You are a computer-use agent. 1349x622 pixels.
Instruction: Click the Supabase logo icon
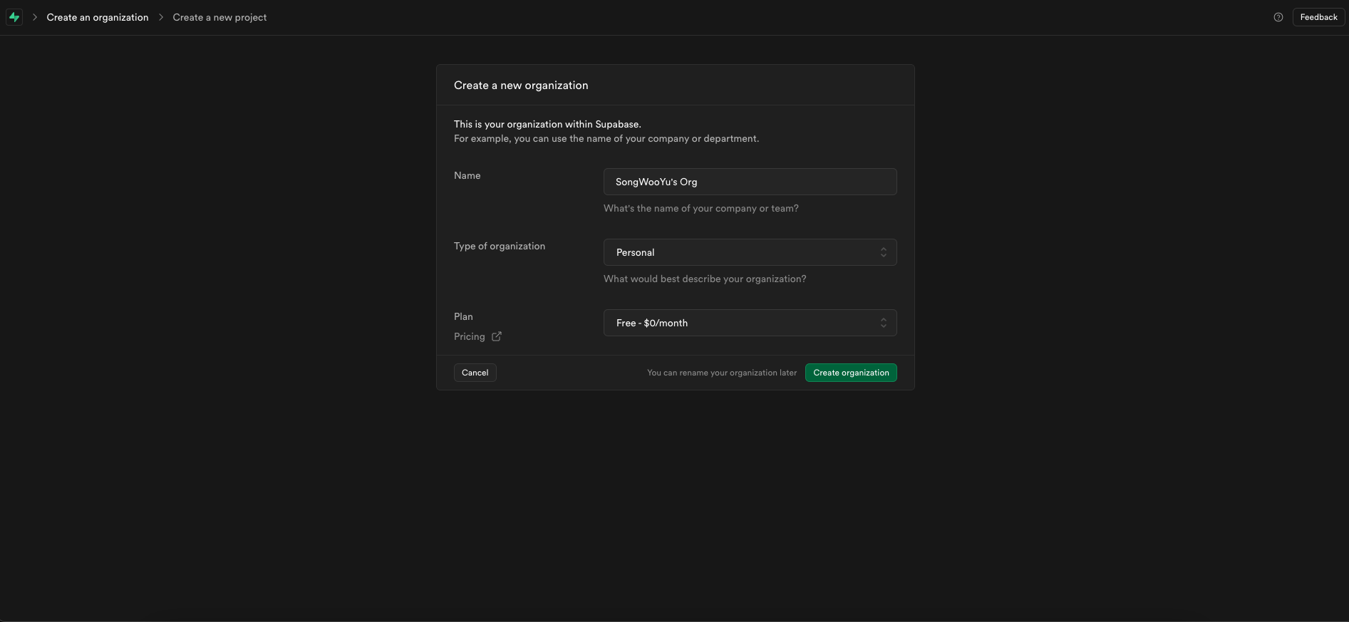(14, 17)
